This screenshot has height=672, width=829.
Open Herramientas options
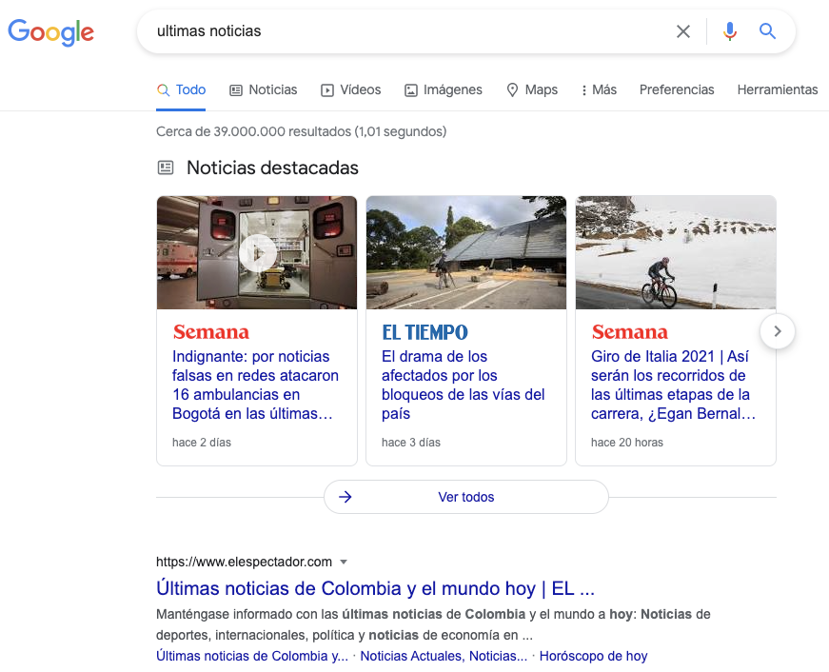click(x=778, y=89)
